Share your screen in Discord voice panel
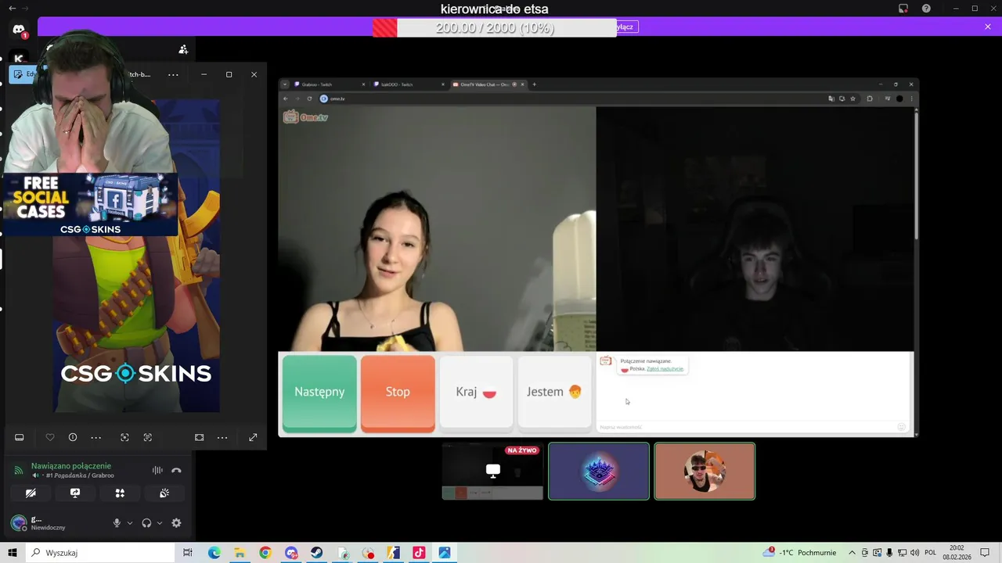Screen dimensions: 1002x563 (x=75, y=493)
